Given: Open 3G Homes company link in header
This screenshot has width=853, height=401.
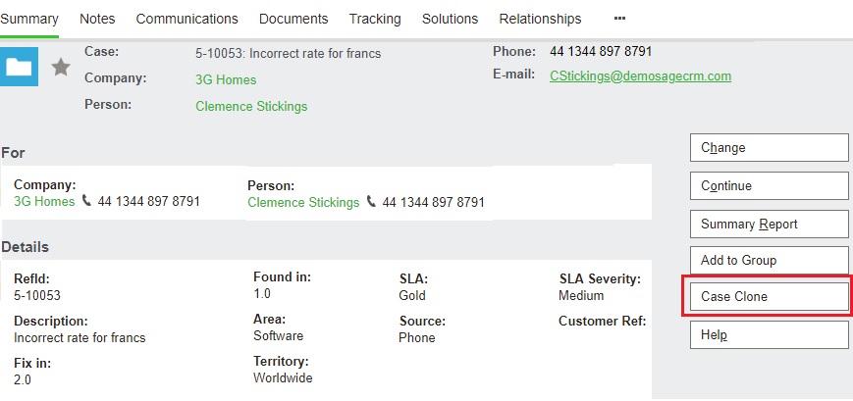Looking at the screenshot, I should pyautogui.click(x=226, y=79).
